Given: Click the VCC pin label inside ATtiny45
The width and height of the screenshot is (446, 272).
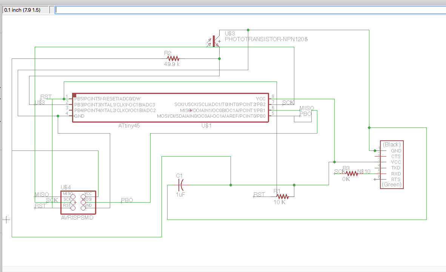Looking at the screenshot, I should [x=261, y=99].
